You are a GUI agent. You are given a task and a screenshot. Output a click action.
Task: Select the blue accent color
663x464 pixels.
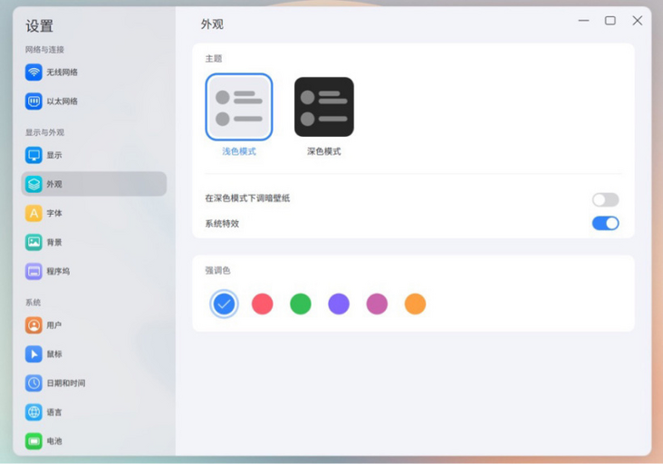[224, 304]
